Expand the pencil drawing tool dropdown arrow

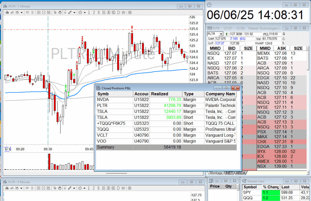(x=74, y=12)
